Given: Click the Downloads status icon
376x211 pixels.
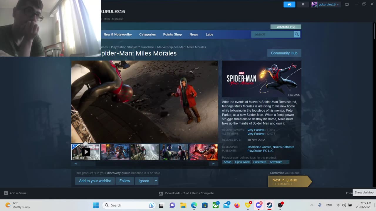Looking at the screenshot, I should [161, 193].
